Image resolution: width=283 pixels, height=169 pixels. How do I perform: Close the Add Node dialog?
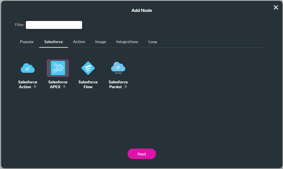[x=276, y=7]
